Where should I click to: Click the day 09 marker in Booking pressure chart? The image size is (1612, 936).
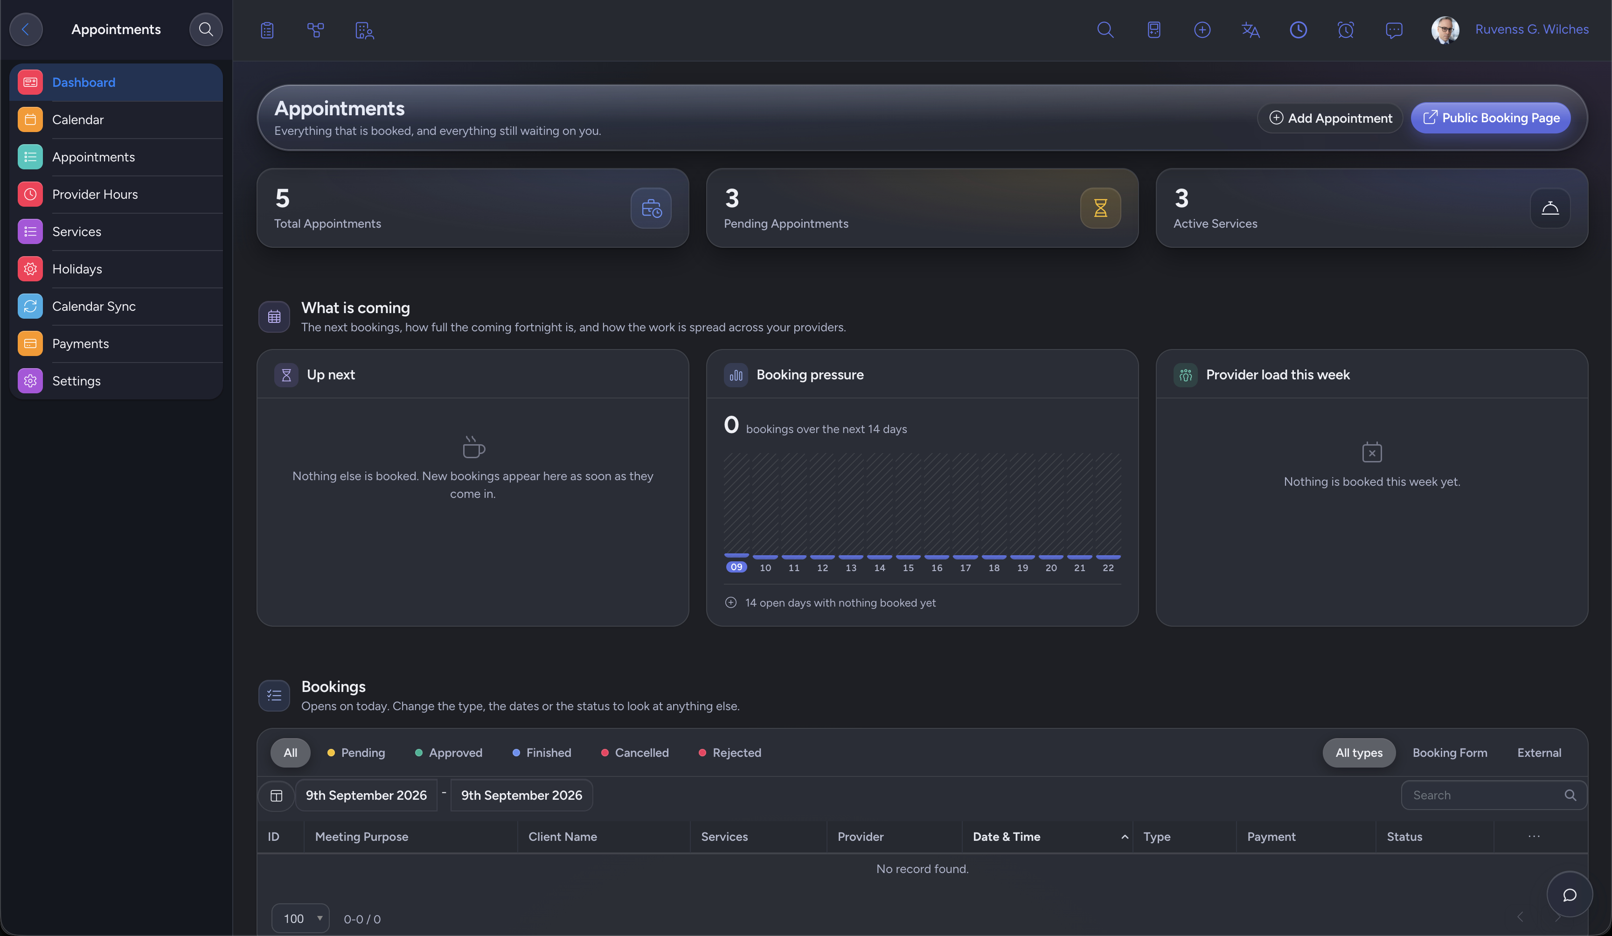tap(737, 567)
